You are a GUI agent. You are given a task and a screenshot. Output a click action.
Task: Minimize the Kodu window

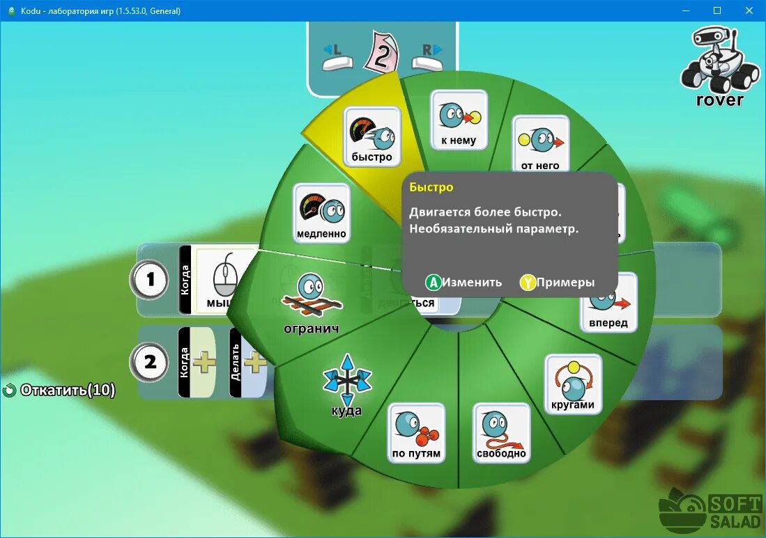point(686,10)
